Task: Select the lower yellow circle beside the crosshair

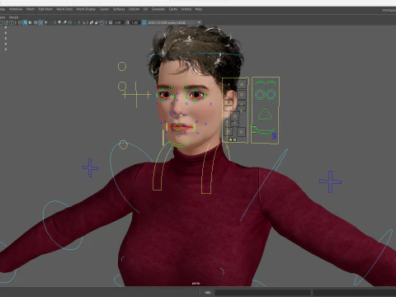Action: click(x=122, y=87)
